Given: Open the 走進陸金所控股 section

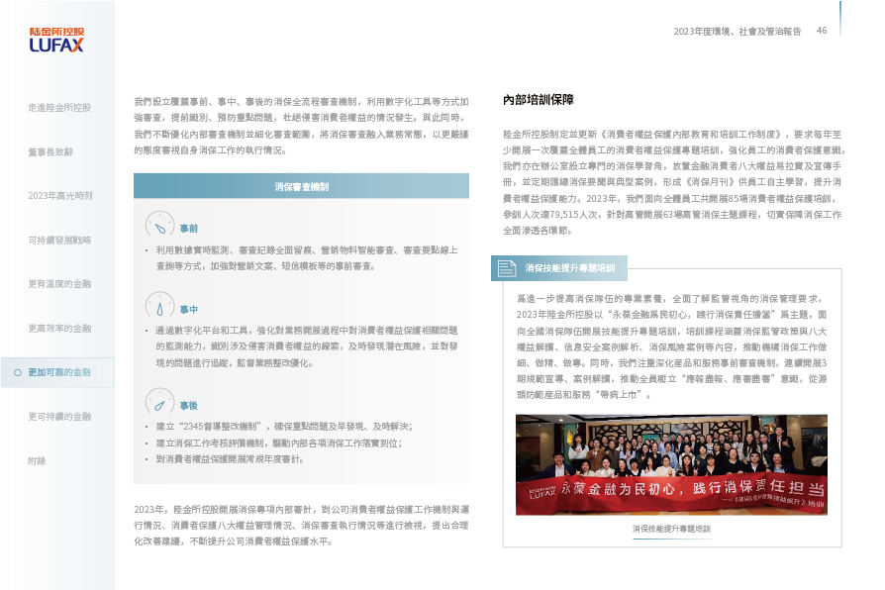Looking at the screenshot, I should click(59, 107).
